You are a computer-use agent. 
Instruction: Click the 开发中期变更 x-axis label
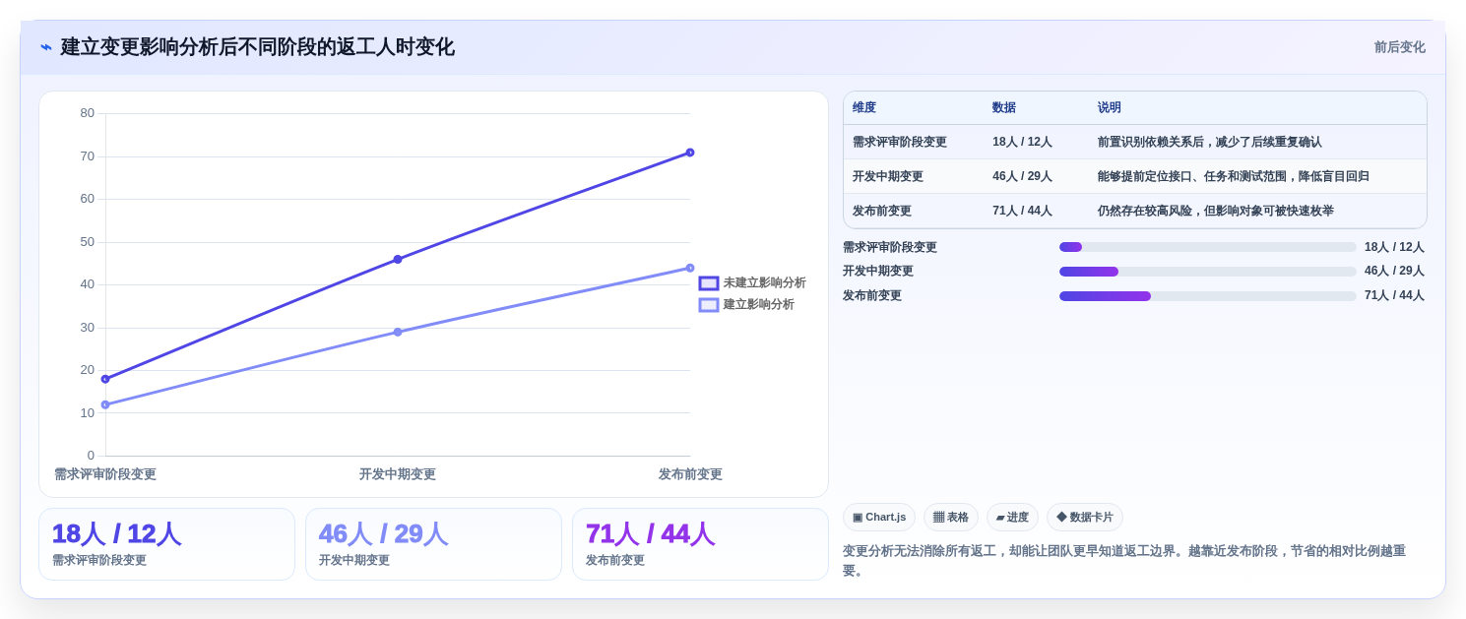(x=398, y=474)
